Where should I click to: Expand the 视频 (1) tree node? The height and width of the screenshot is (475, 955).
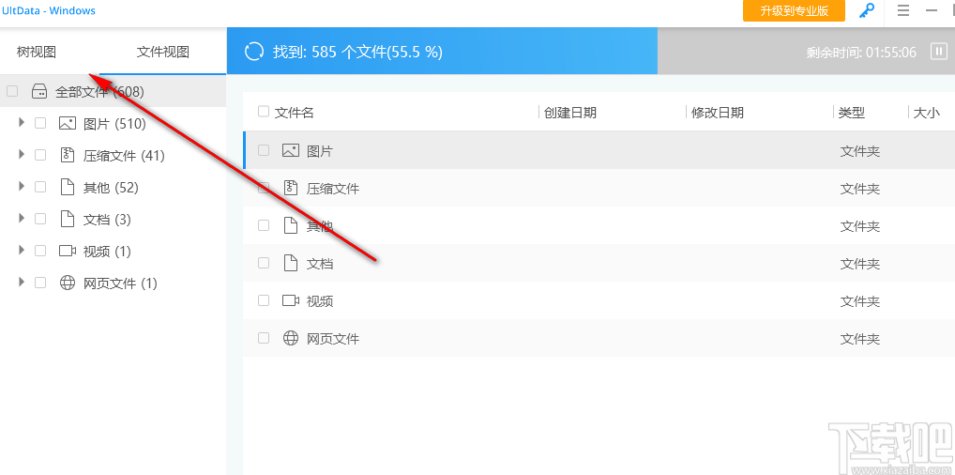click(x=22, y=250)
